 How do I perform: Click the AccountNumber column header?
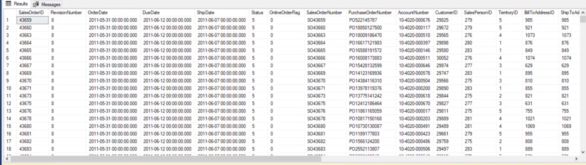click(414, 12)
